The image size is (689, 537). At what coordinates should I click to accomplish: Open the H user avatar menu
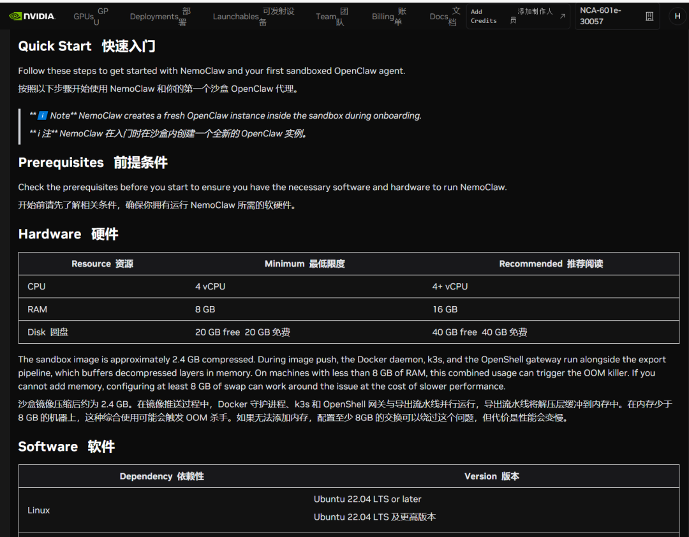pos(677,16)
